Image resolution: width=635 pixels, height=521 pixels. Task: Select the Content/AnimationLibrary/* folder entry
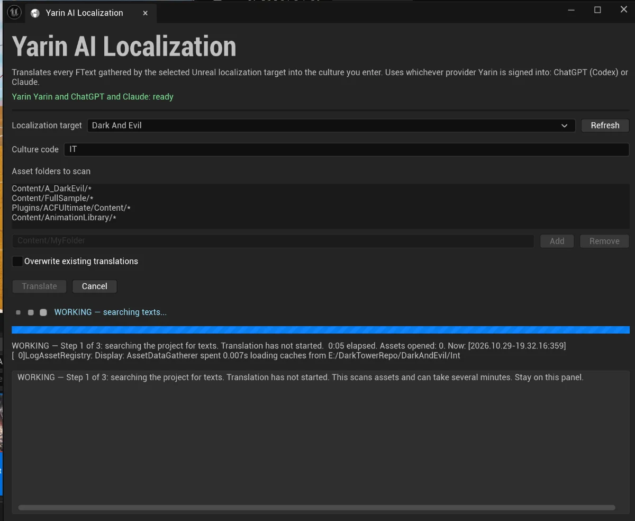tap(64, 218)
